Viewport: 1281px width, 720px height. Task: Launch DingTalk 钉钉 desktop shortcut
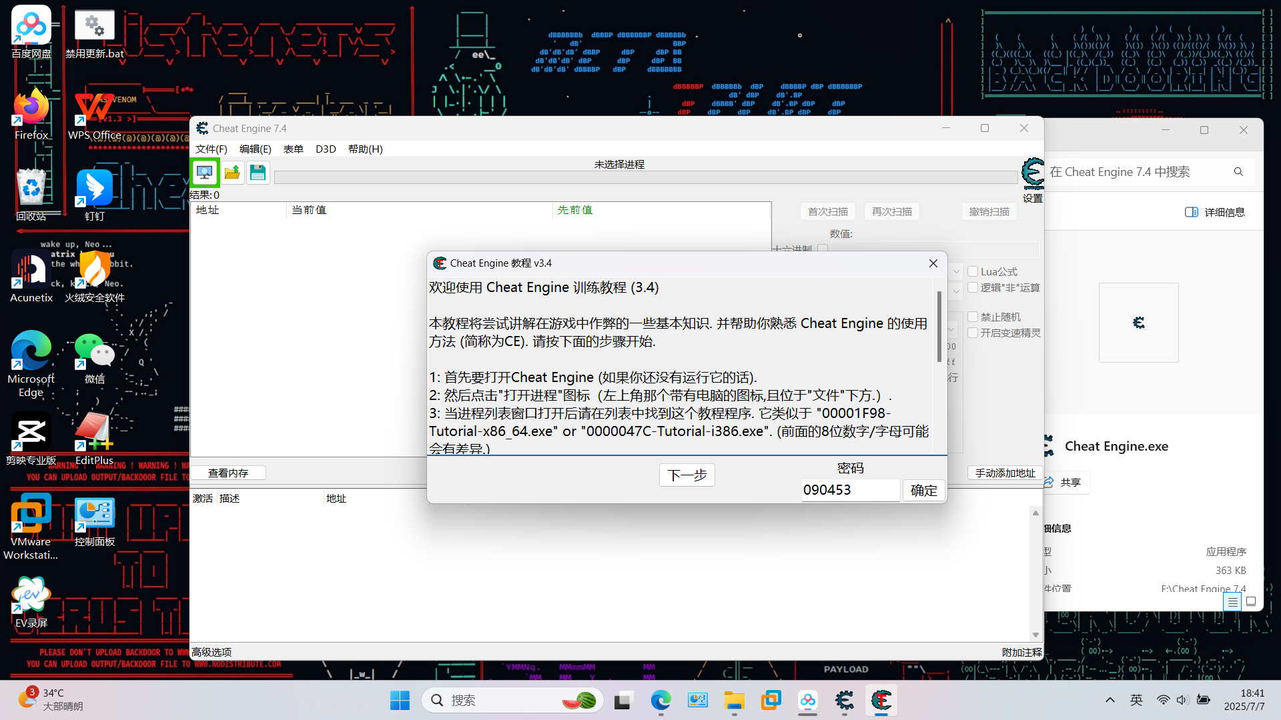[95, 195]
